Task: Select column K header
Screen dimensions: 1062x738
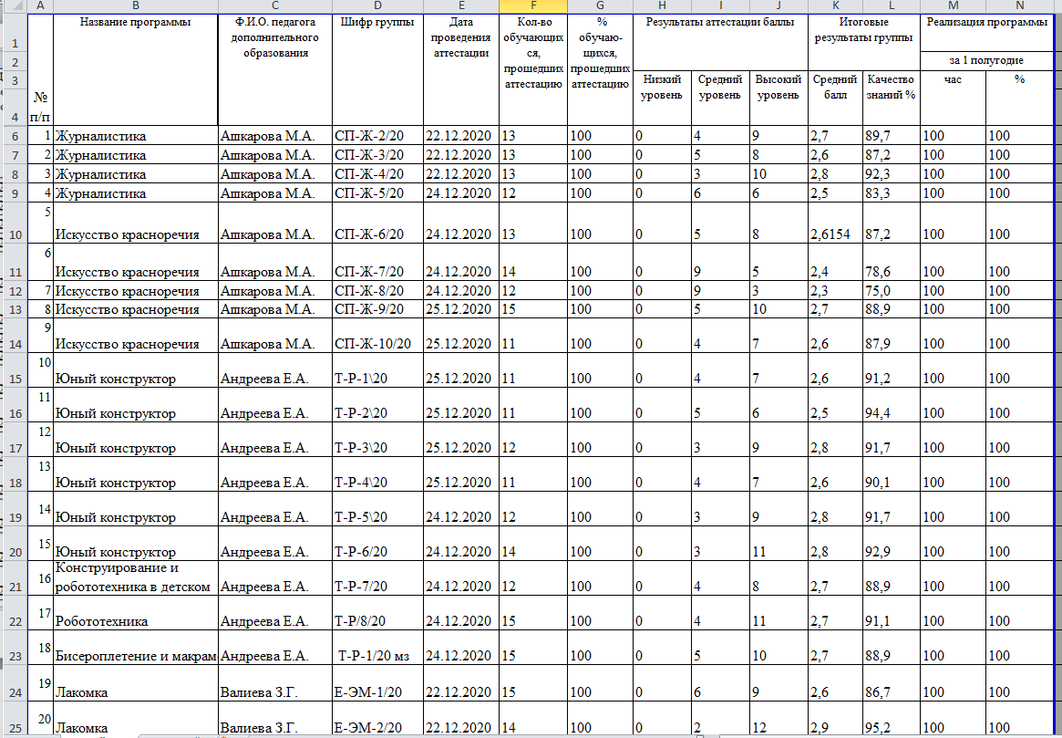Action: (x=835, y=6)
